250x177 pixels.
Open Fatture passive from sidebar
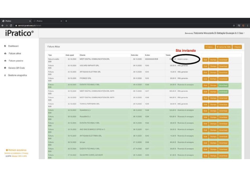[16, 61]
